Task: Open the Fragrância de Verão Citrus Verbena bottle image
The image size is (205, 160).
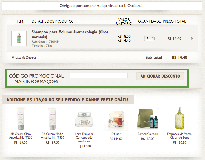Action: (x=180, y=118)
